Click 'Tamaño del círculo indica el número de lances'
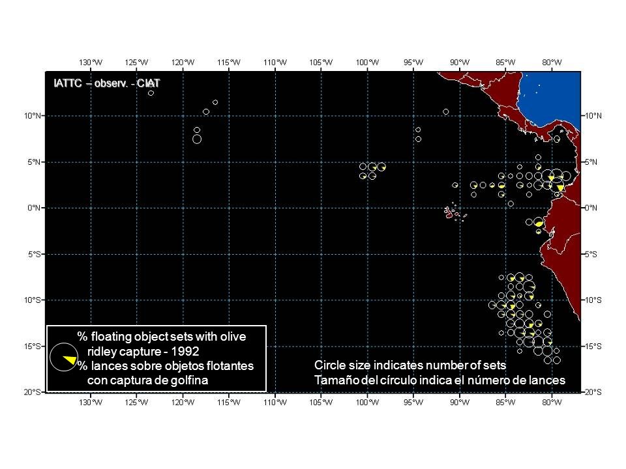The height and width of the screenshot is (469, 626). click(440, 380)
